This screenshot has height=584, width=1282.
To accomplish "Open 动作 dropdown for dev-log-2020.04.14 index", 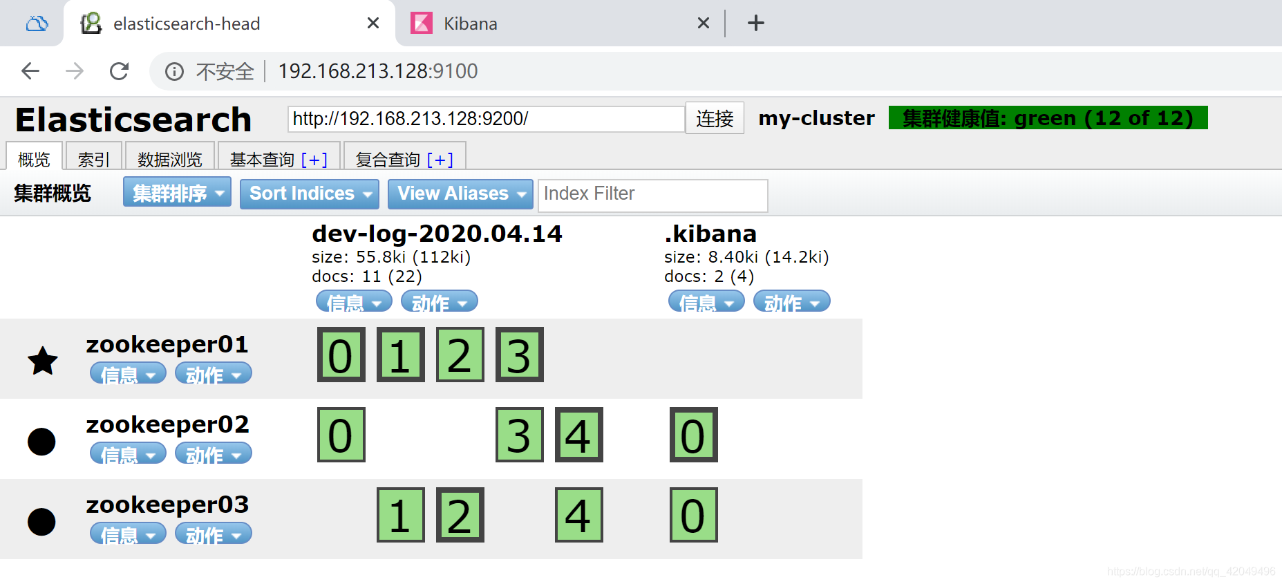I will pyautogui.click(x=440, y=301).
